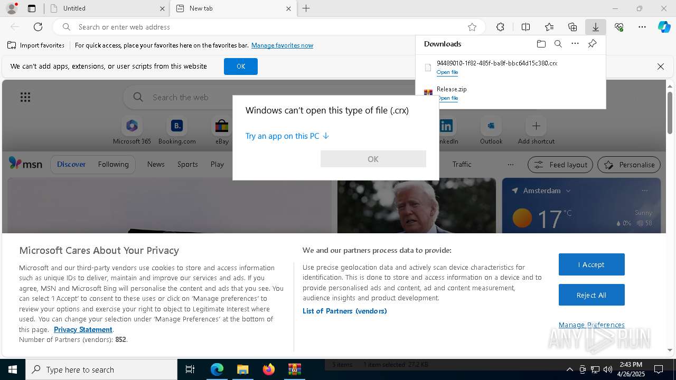
Task: Open WinRAR from the taskbar
Action: pyautogui.click(x=294, y=369)
